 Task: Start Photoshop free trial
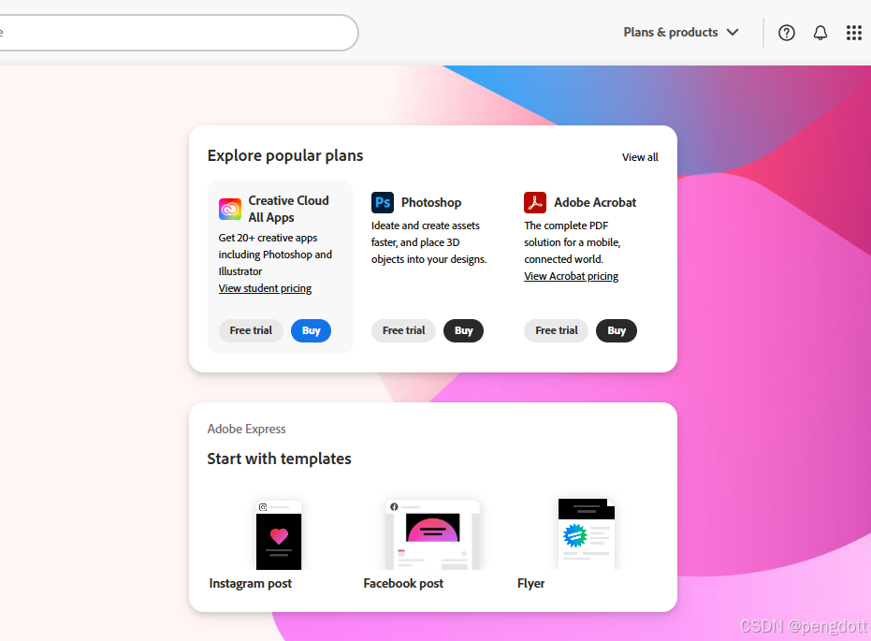click(404, 330)
